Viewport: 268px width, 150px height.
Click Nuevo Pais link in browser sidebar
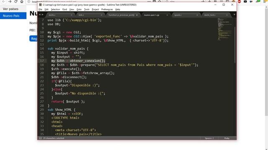click(13, 16)
